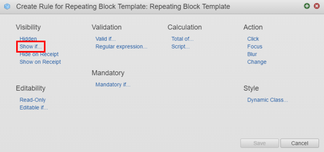Image resolution: width=324 pixels, height=152 pixels.
Task: Select the Script... calculation rule
Action: [180, 46]
